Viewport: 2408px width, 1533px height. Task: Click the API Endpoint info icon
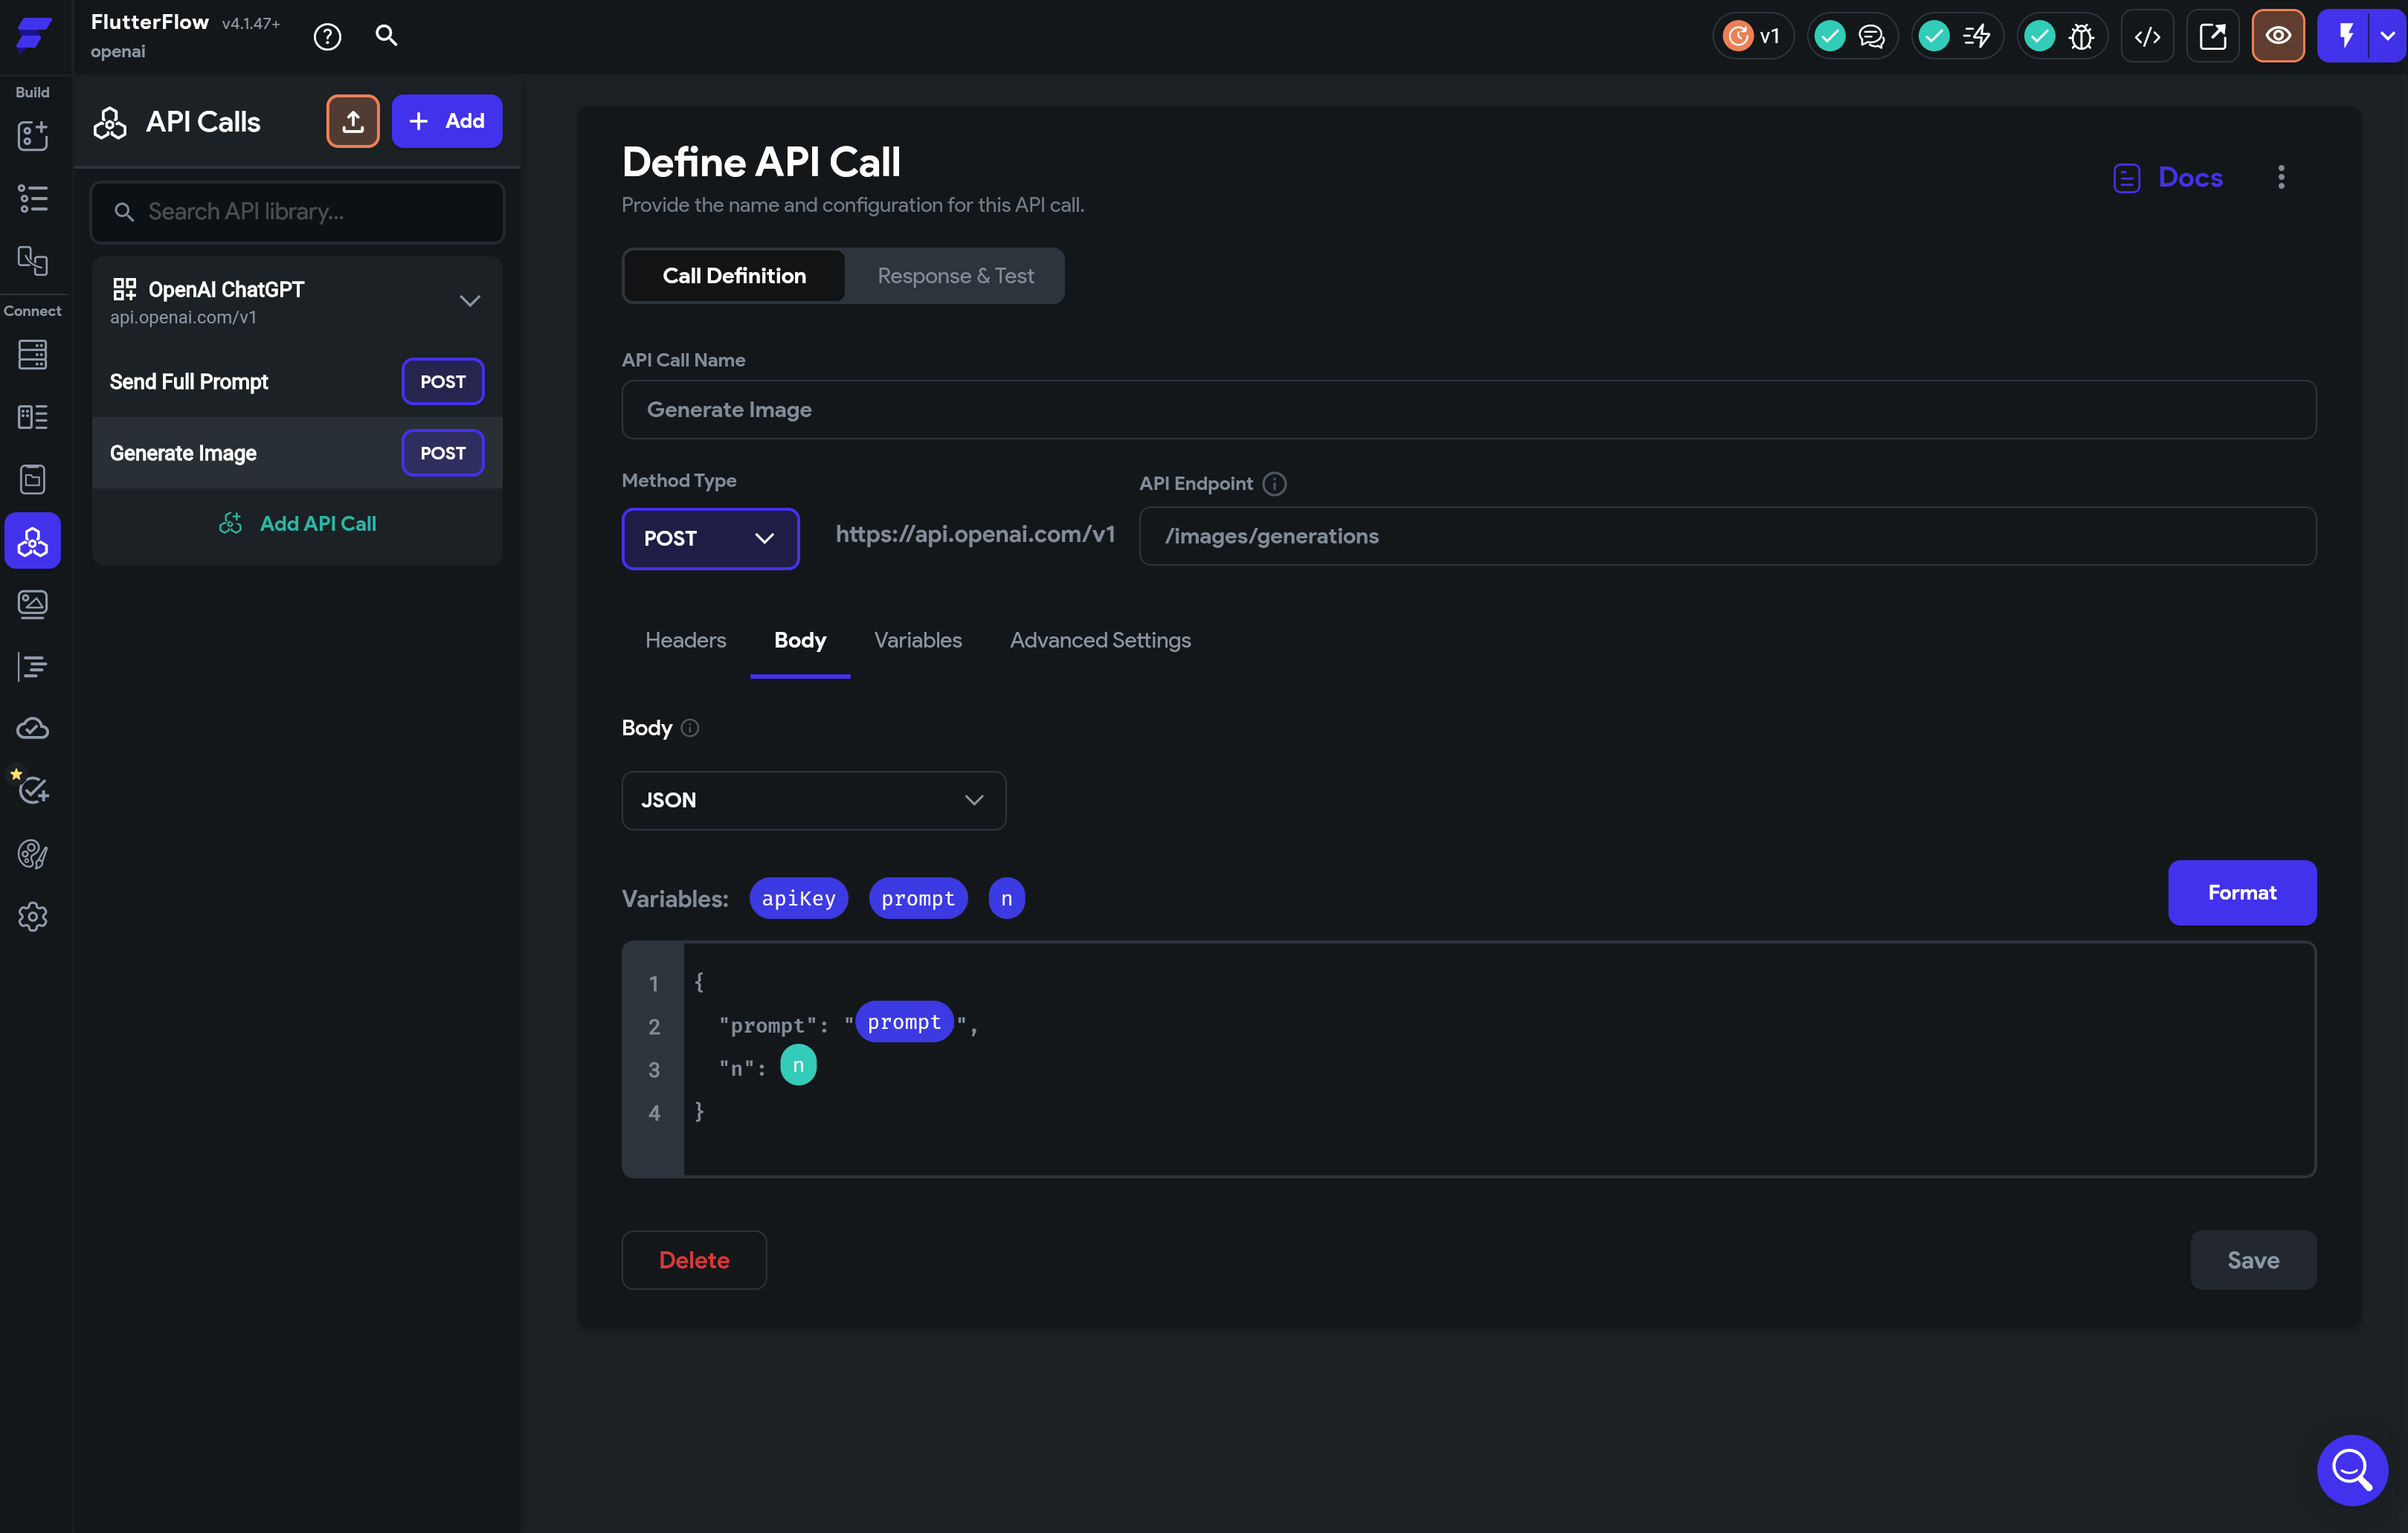coord(1274,484)
